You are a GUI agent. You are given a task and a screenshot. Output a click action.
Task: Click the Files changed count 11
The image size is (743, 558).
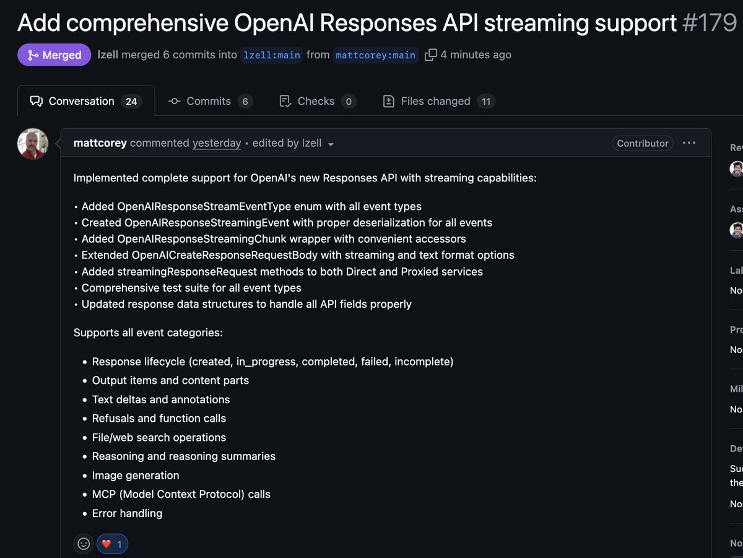tap(486, 102)
